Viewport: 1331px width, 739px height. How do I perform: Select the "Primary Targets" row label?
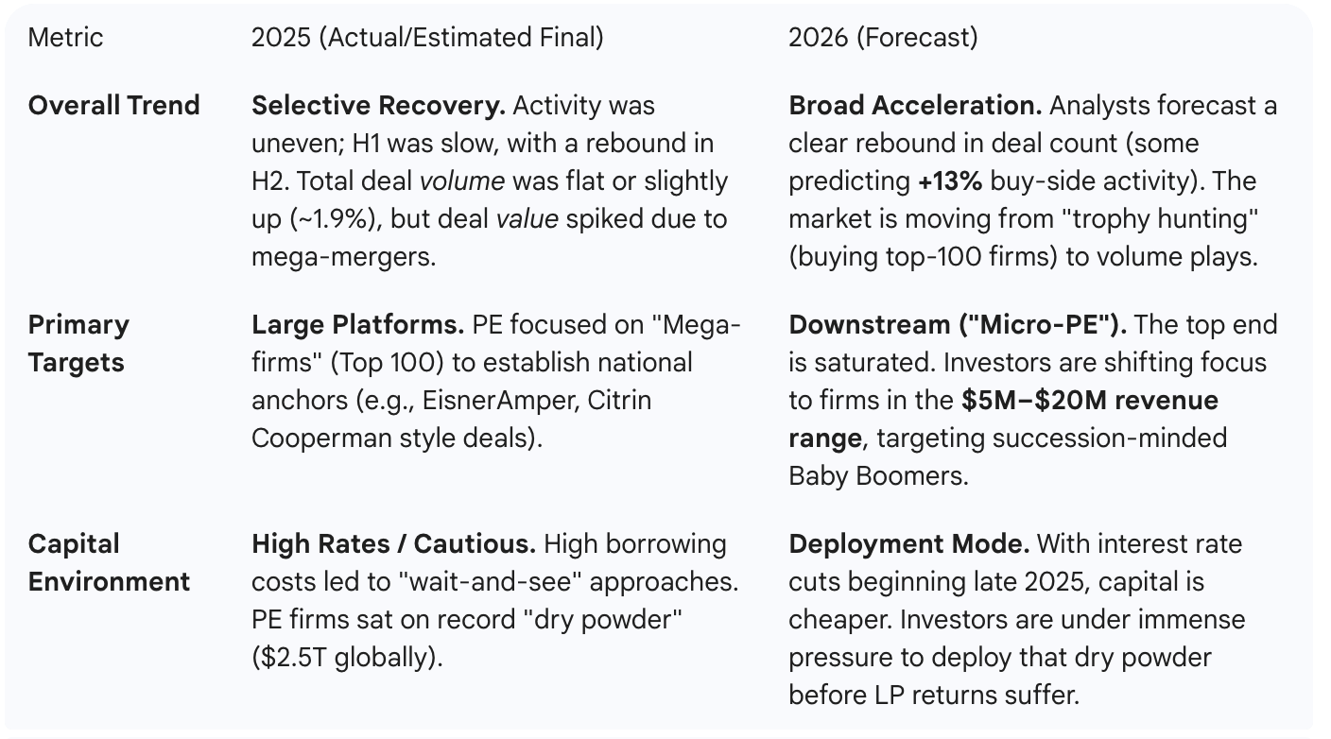pyautogui.click(x=78, y=343)
